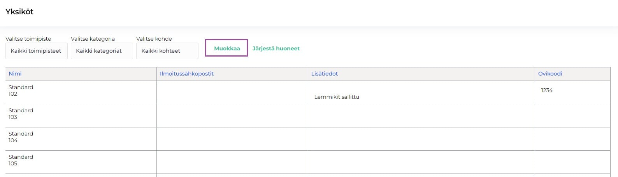
Task: Click Standard 103's empty door code cell
Action: click(x=572, y=115)
